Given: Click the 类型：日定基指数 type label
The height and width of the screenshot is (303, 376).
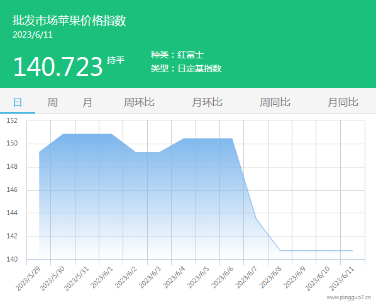Looking at the screenshot, I should coord(186,68).
